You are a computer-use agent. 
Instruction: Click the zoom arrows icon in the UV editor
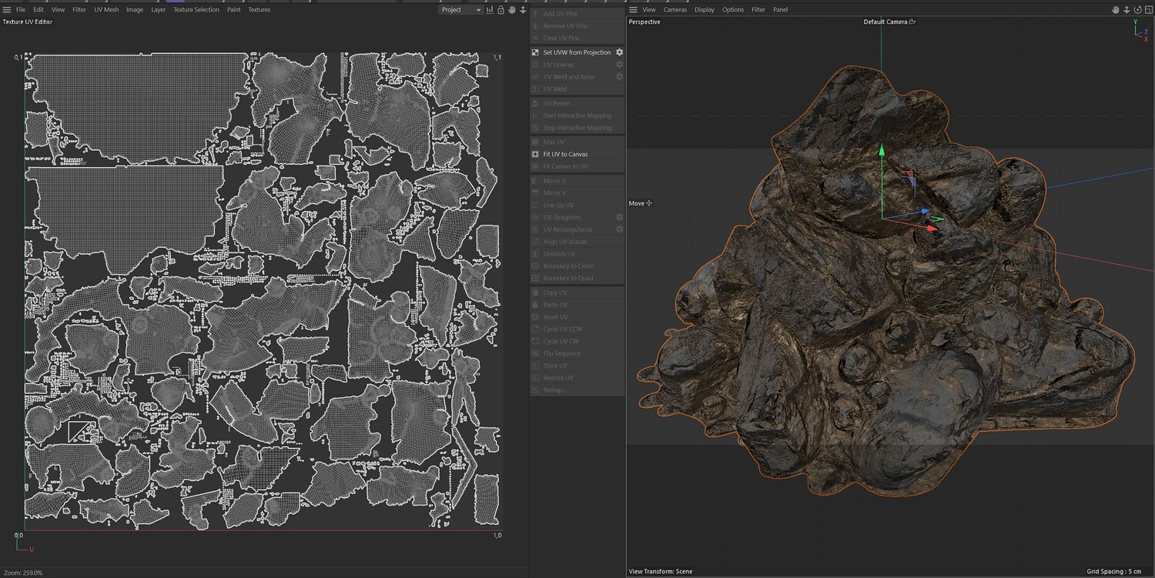click(523, 10)
